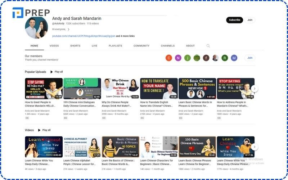Click blue member avatar letter M

(x=234, y=58)
